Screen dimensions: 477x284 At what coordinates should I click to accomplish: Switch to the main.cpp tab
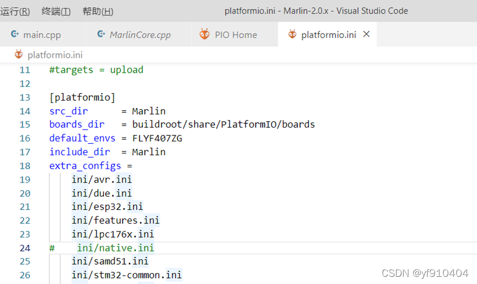pos(42,35)
